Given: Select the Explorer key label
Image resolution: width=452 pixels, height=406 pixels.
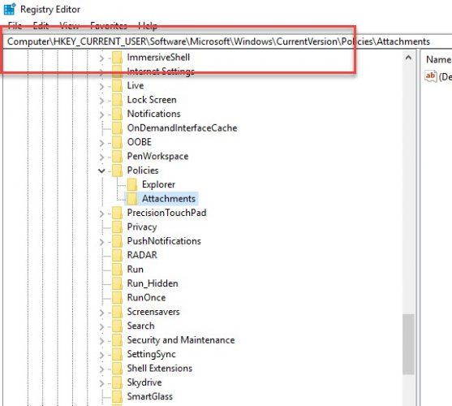Looking at the screenshot, I should click(158, 184).
